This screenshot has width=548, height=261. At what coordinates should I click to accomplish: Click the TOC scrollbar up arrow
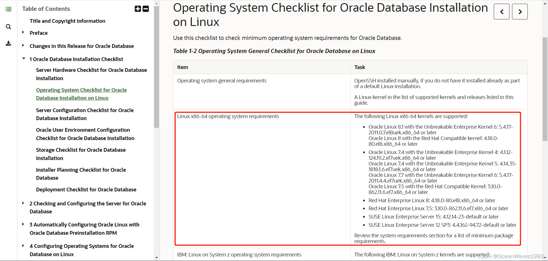[x=156, y=3]
